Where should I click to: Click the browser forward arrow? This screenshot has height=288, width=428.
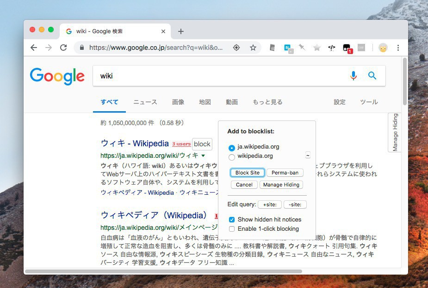point(49,48)
